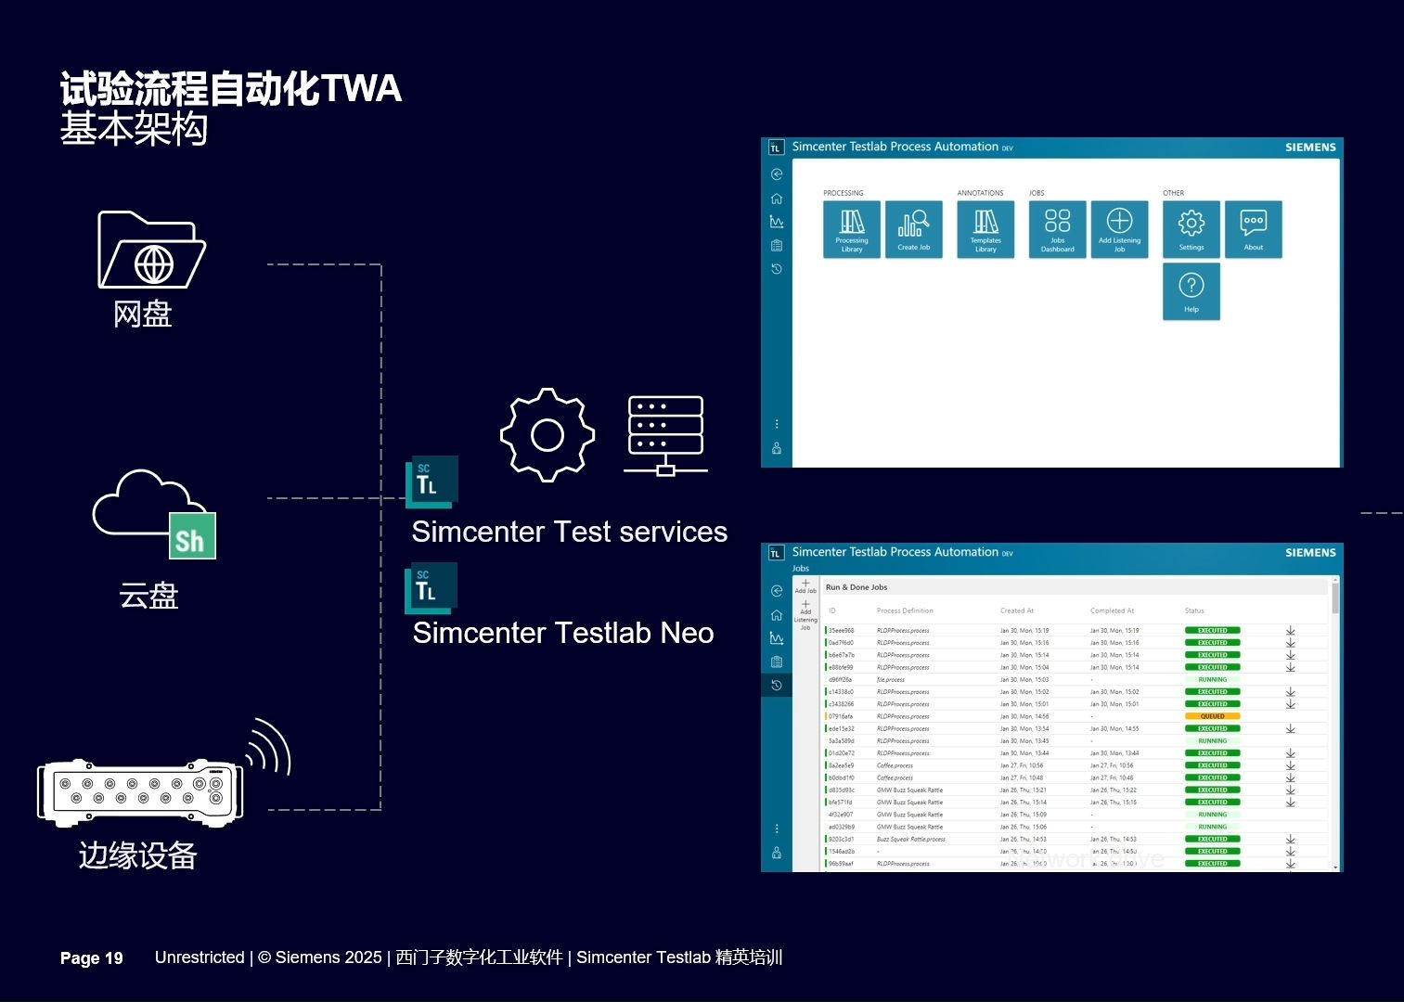This screenshot has height=1002, width=1404.
Task: Select the history icon in Jobs window sidebar
Action: [x=777, y=686]
